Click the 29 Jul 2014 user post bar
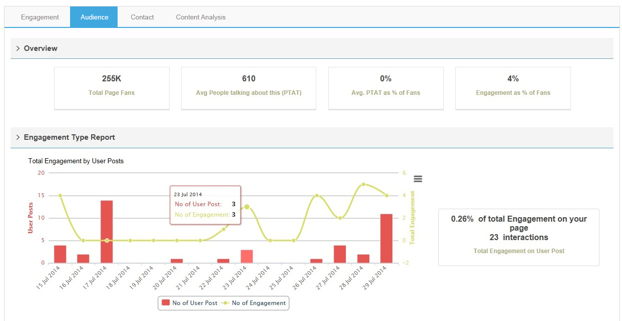The image size is (622, 321). 386,238
